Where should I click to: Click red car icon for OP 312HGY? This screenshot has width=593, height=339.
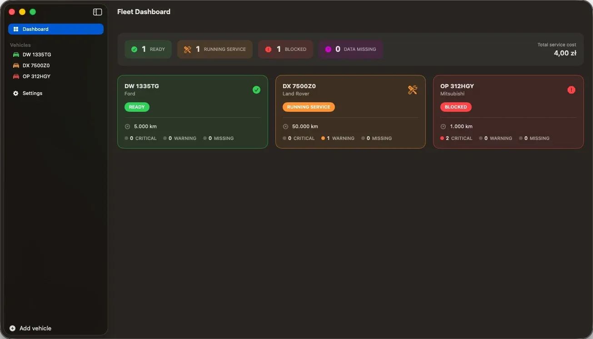click(16, 76)
